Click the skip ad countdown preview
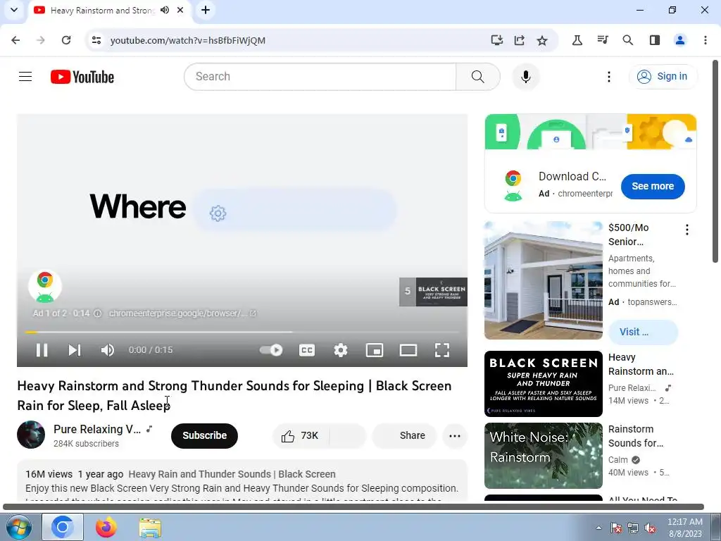Image resolution: width=721 pixels, height=541 pixels. (x=433, y=292)
